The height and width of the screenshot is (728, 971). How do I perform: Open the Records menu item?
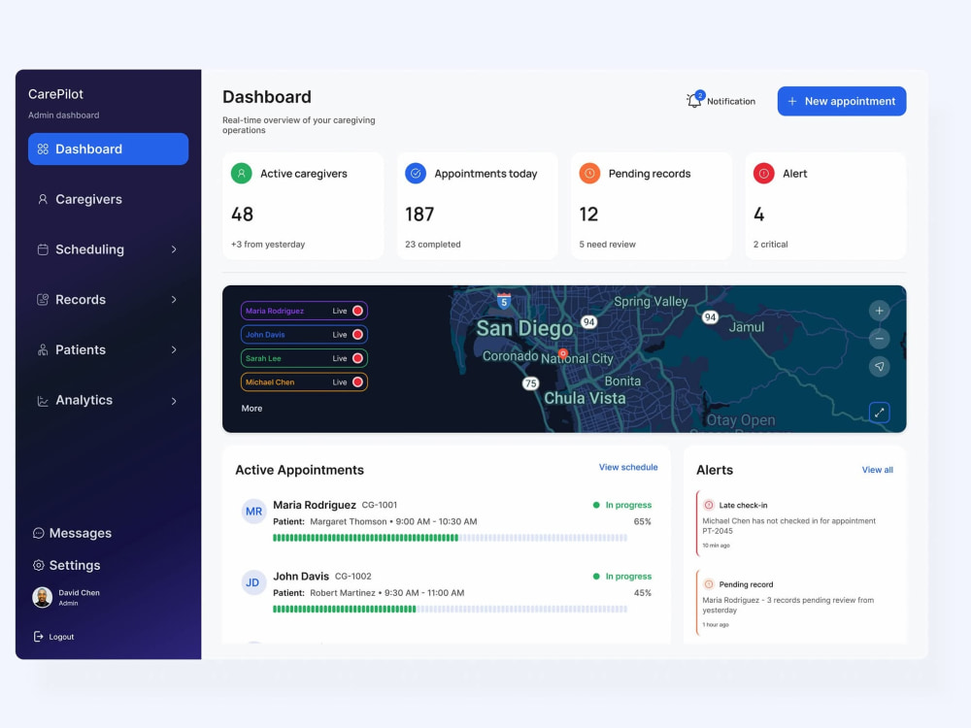coord(109,300)
